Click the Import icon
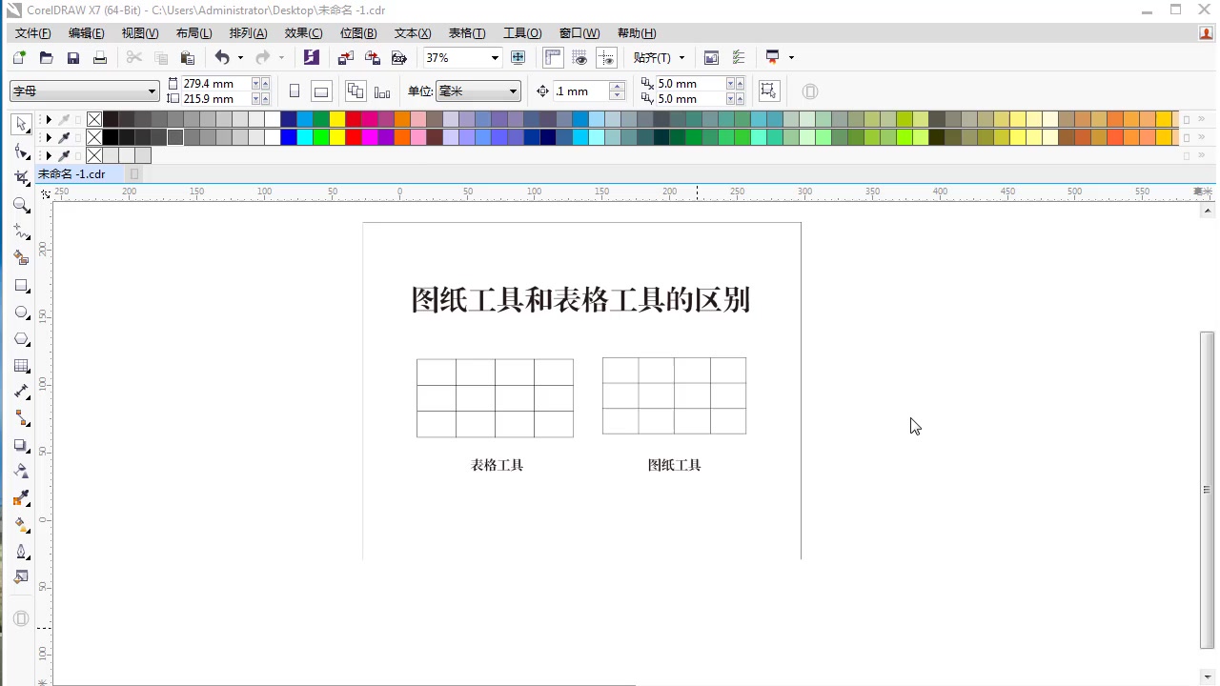 pos(346,58)
